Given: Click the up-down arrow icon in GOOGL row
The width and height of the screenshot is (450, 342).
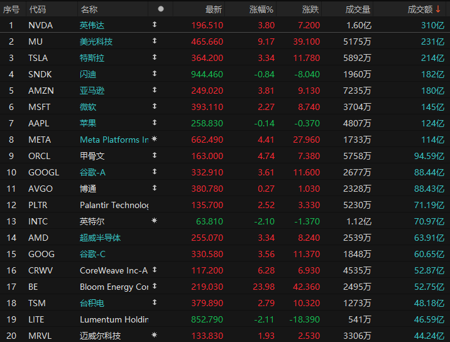Looking at the screenshot, I should coord(155,172).
